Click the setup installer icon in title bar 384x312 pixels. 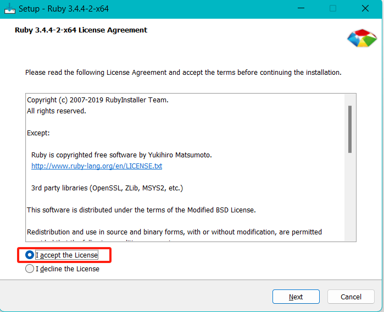tap(10, 9)
